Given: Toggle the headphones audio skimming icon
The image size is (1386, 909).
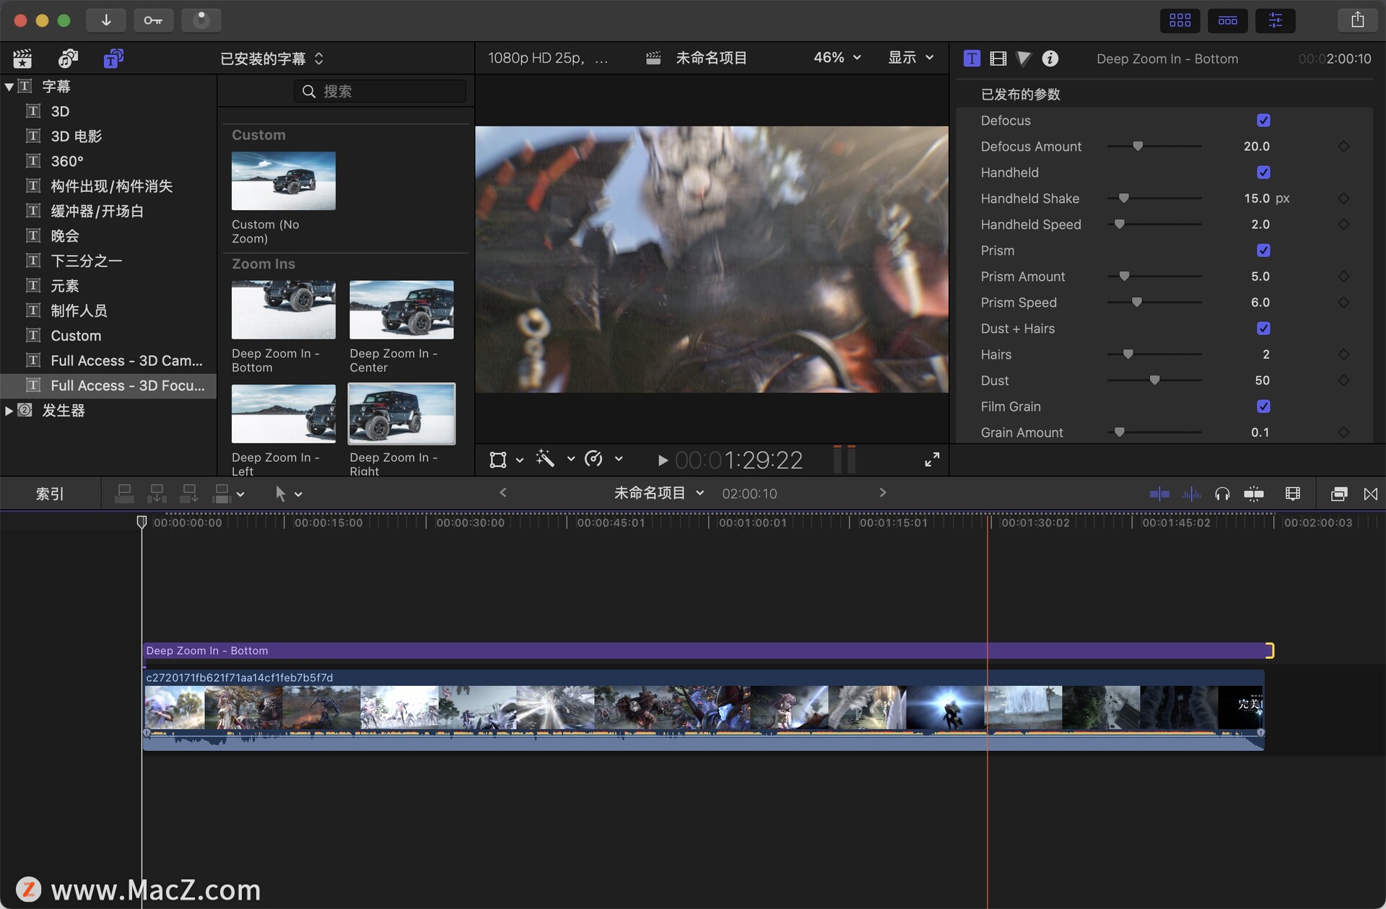Looking at the screenshot, I should pos(1221,494).
